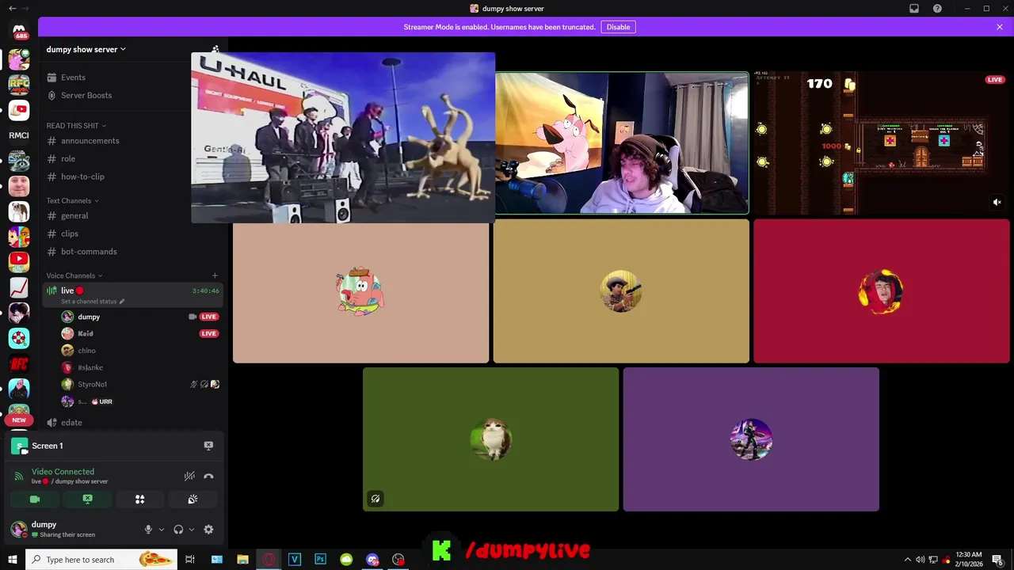Focus the U-Haul video stream tile

point(343,138)
